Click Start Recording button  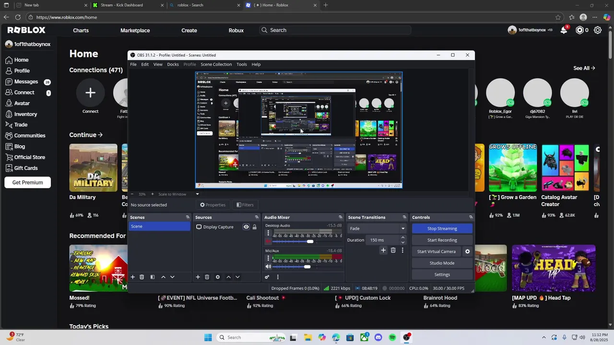(x=442, y=240)
